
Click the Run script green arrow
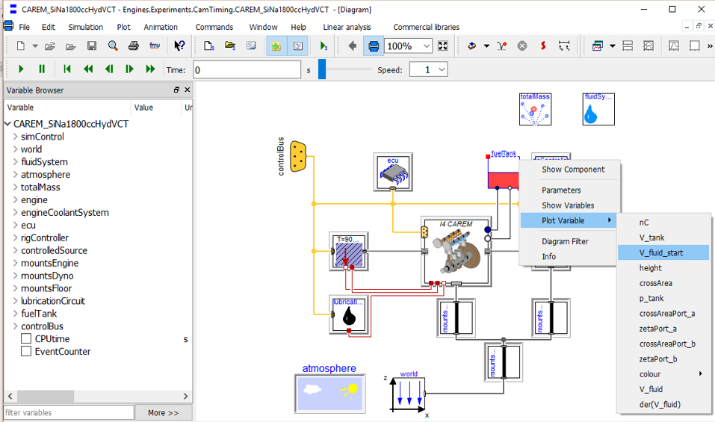(324, 46)
